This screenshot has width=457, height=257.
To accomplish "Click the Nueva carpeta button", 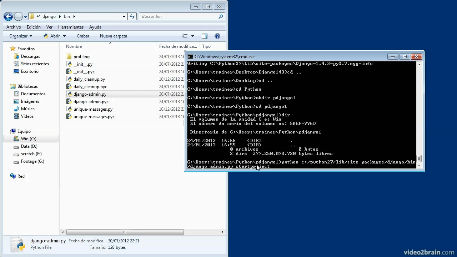I will 114,36.
